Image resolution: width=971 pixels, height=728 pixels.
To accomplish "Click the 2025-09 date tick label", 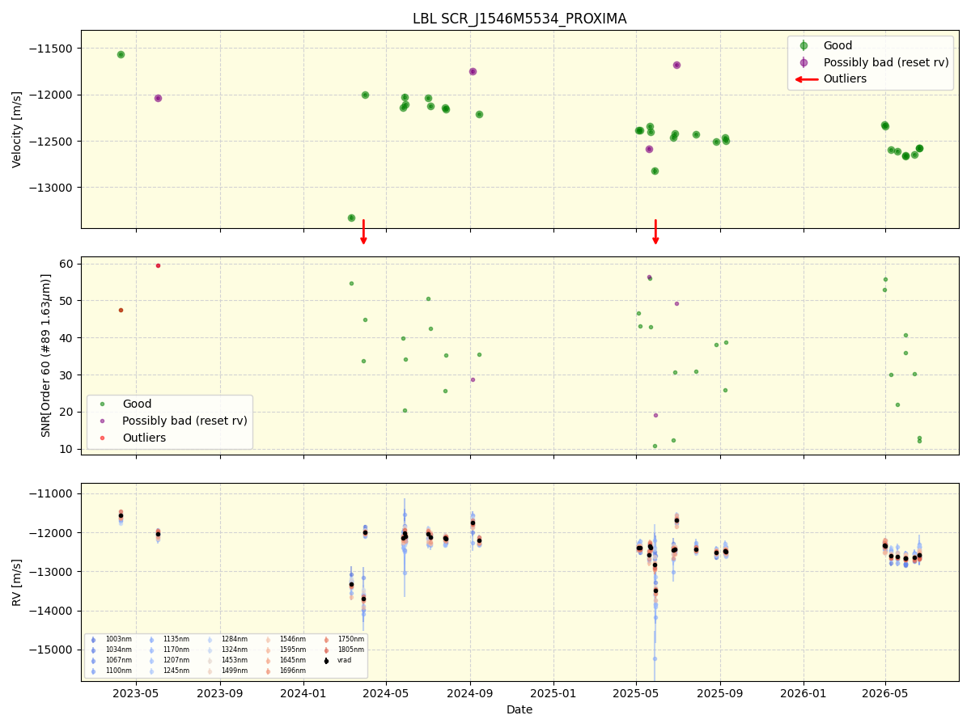I will coord(720,692).
